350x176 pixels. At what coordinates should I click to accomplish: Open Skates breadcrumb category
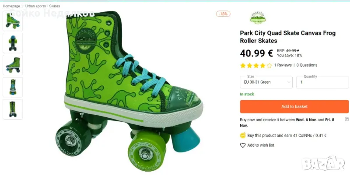(55, 6)
